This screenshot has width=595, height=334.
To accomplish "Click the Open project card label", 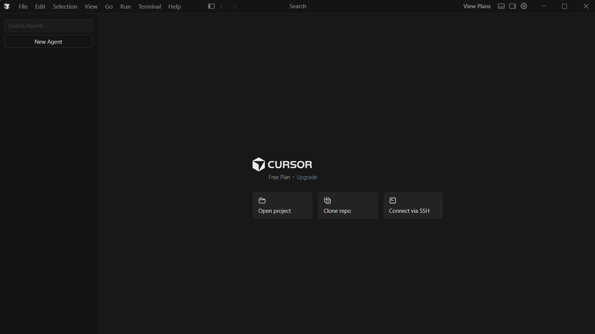I will tap(274, 211).
